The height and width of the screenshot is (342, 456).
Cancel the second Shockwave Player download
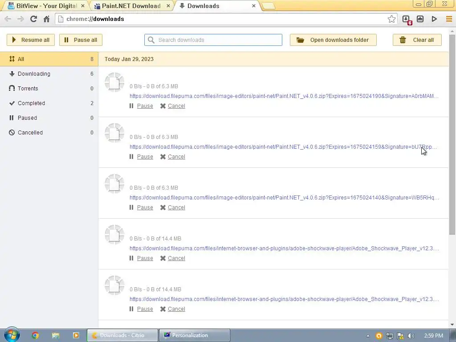176,309
